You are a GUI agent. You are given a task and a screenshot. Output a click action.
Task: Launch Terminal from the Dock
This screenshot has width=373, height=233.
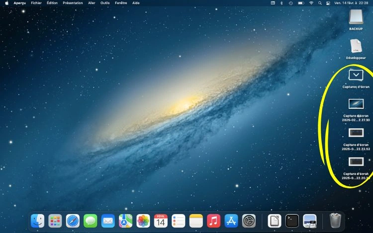coord(291,221)
